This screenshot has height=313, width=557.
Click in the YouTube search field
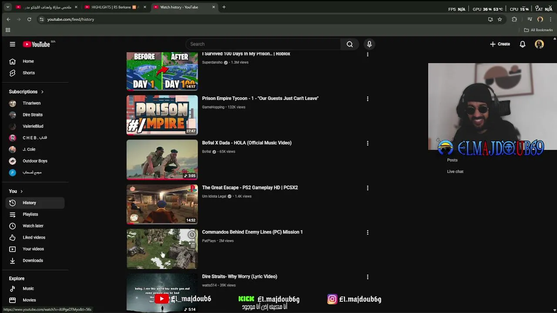point(264,44)
